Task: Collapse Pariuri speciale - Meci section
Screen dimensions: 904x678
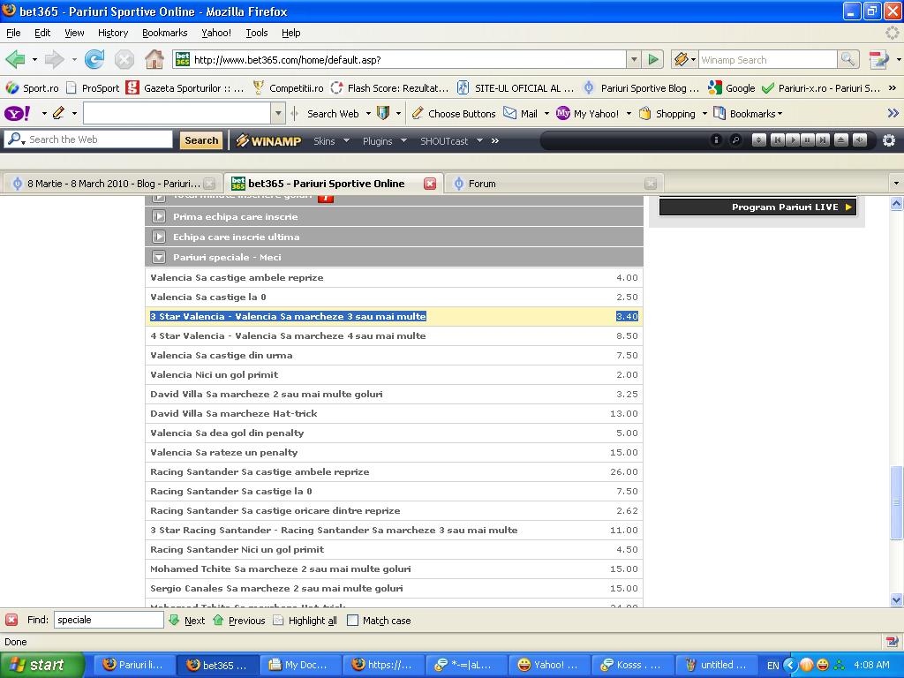Action: pos(159,257)
